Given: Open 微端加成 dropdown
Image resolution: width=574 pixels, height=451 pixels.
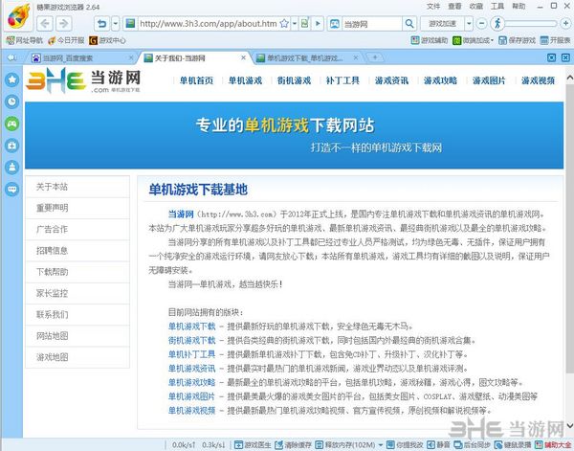Looking at the screenshot, I should tap(474, 40).
